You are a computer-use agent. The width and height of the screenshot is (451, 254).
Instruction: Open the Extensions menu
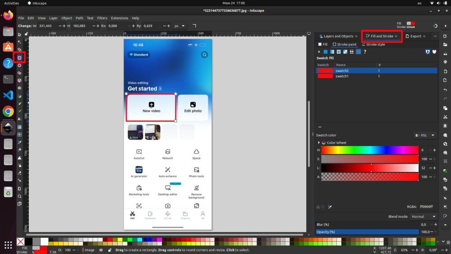(x=120, y=18)
